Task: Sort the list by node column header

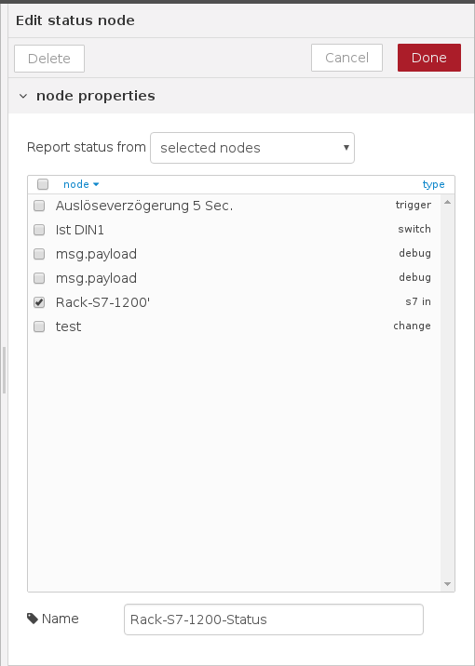Action: pos(76,184)
